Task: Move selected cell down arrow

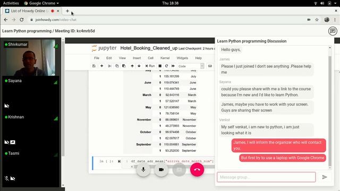Action: coord(139,66)
